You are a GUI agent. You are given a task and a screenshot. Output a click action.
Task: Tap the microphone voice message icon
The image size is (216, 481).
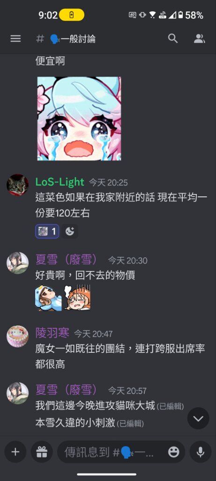201,452
